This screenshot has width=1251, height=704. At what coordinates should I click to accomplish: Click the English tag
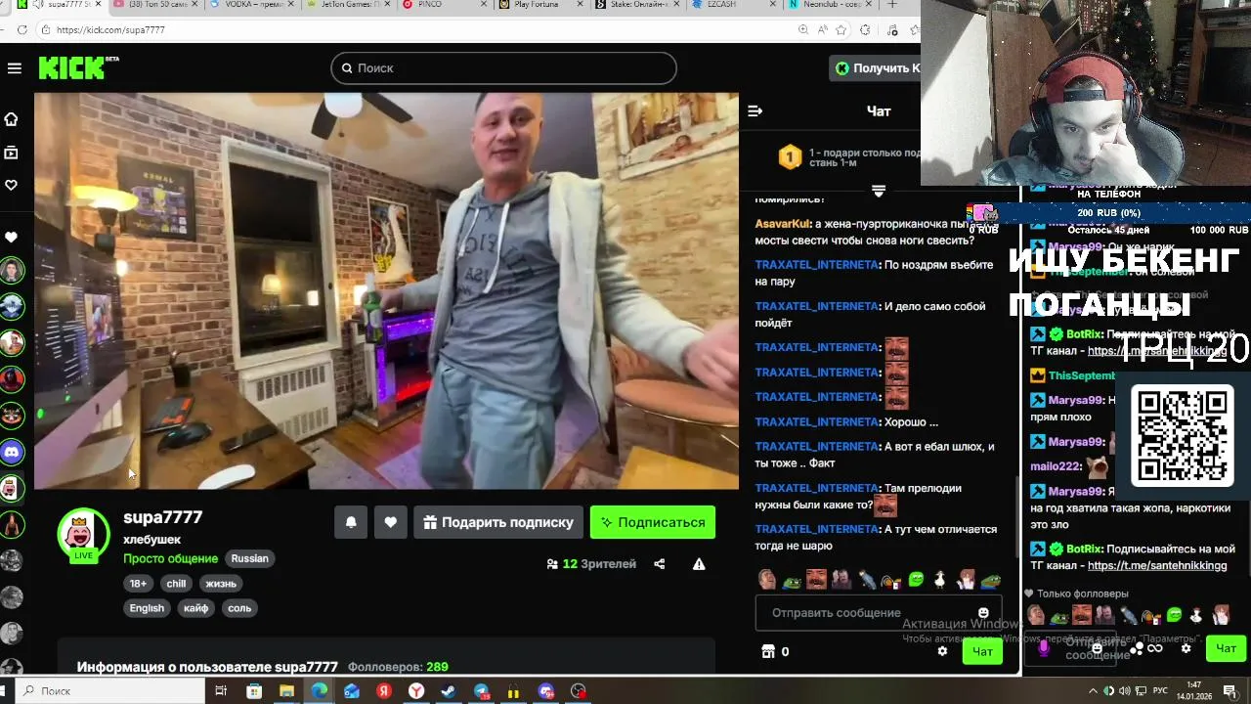pyautogui.click(x=147, y=608)
